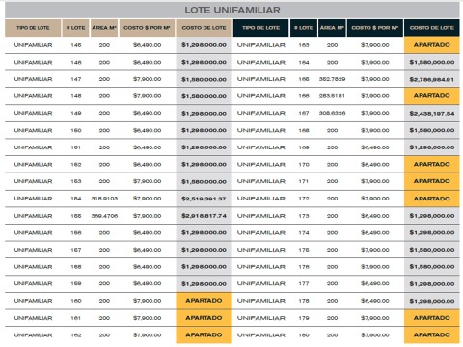Select the dark # LOTE column header
Screen dimensions: 463x347
(x=304, y=28)
